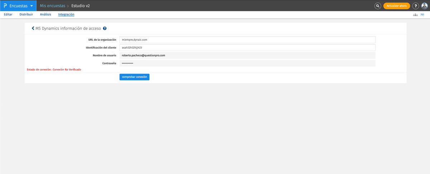Click the Nombre de usuario email field

pos(247,55)
